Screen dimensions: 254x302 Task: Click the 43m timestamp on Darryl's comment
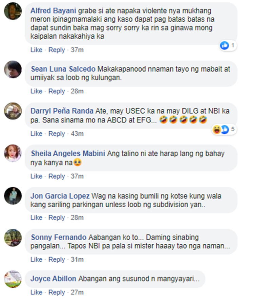pos(77,134)
